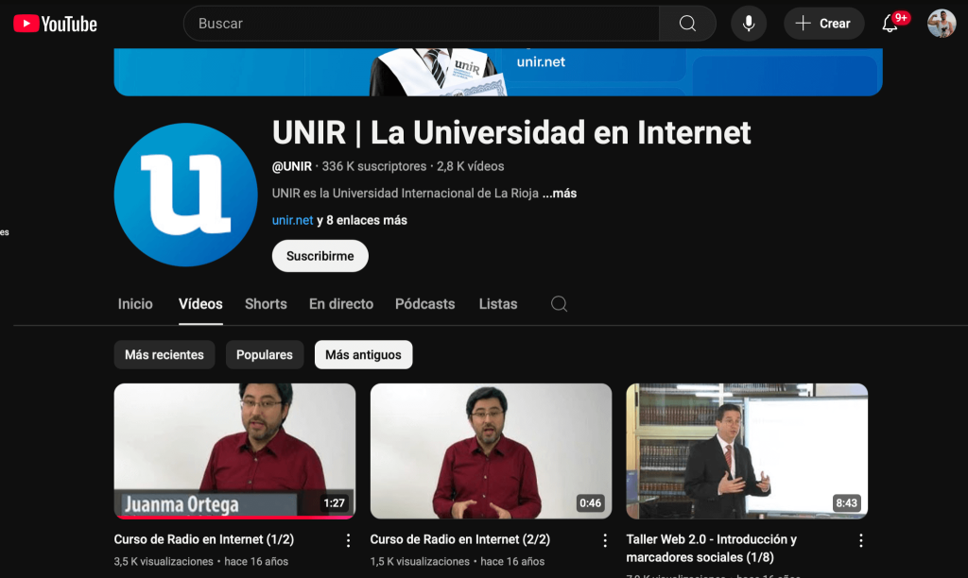Switch to the Inicio tab
Image resolution: width=968 pixels, height=578 pixels.
click(135, 304)
